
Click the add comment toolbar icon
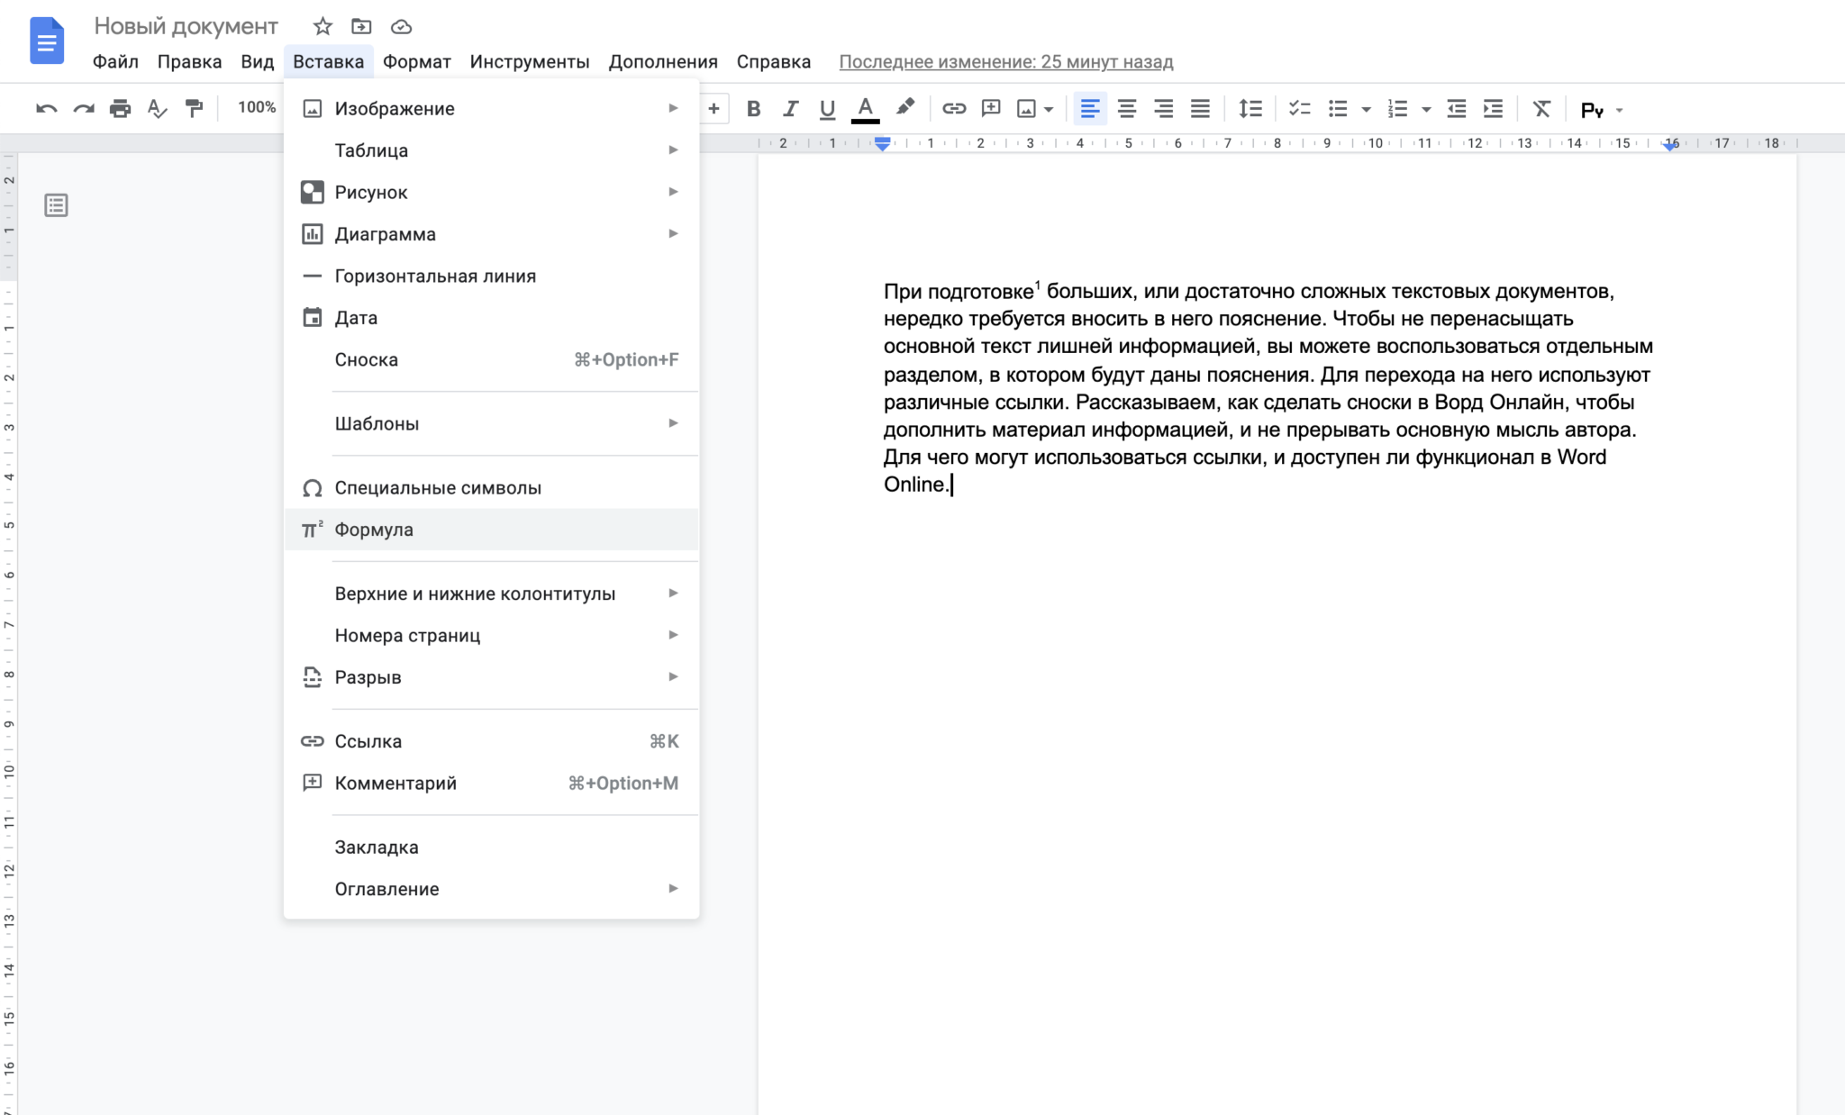pyautogui.click(x=991, y=109)
